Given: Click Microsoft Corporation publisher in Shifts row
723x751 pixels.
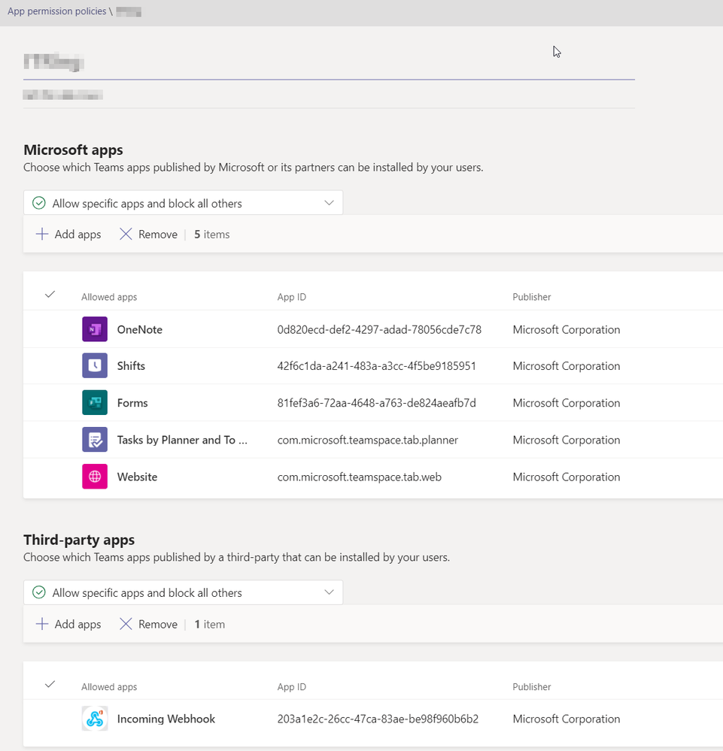Looking at the screenshot, I should pyautogui.click(x=567, y=366).
